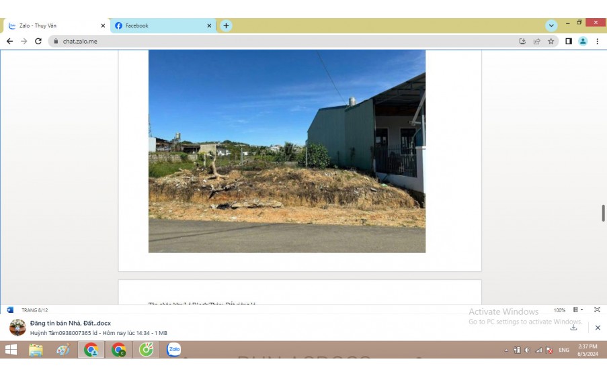Open the page view options dropdown

[578, 310]
